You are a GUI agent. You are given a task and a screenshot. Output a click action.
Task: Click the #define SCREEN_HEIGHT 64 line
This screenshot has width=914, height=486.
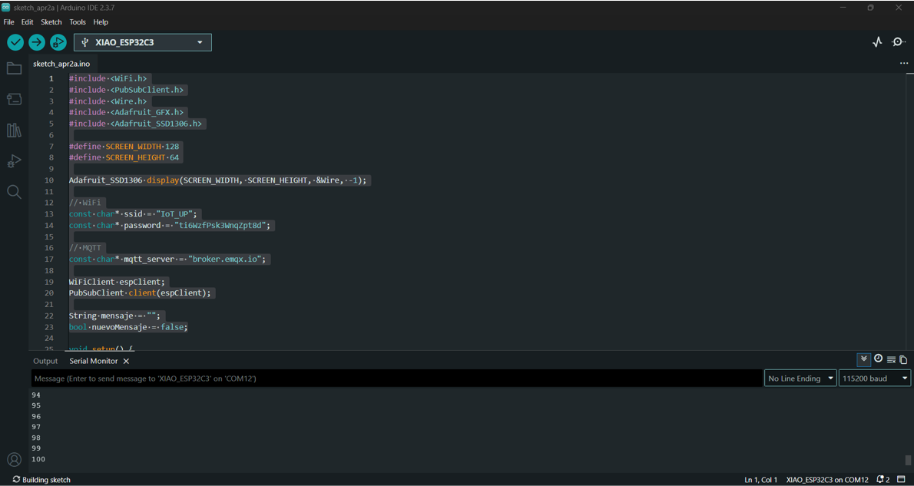pyautogui.click(x=124, y=157)
